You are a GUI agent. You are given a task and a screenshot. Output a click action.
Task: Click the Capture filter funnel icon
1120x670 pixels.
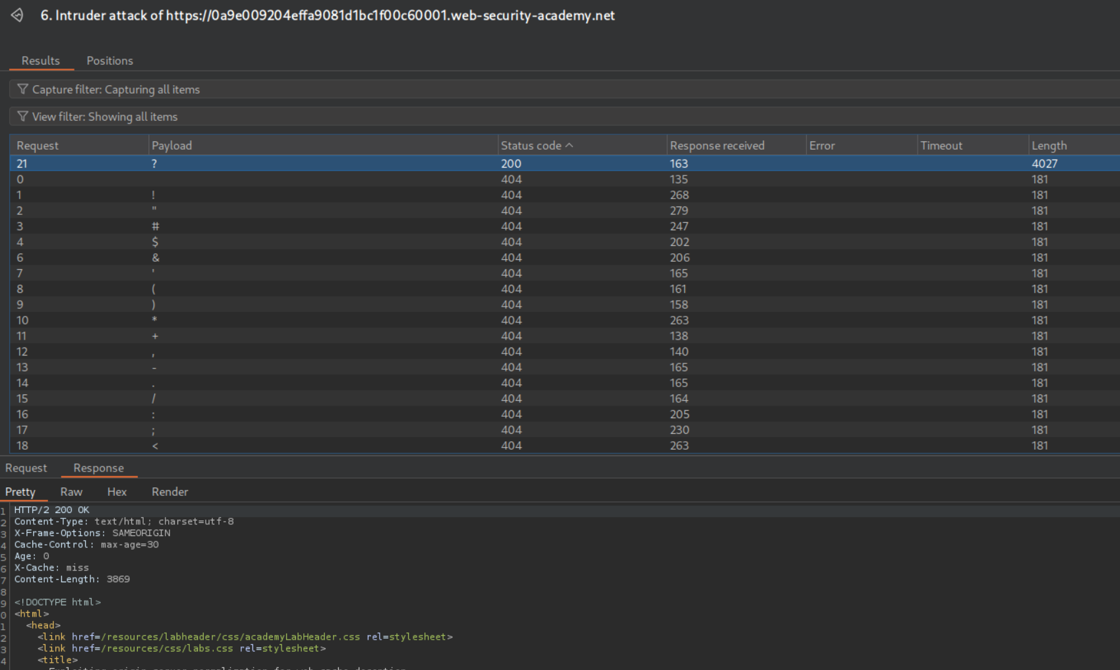22,89
